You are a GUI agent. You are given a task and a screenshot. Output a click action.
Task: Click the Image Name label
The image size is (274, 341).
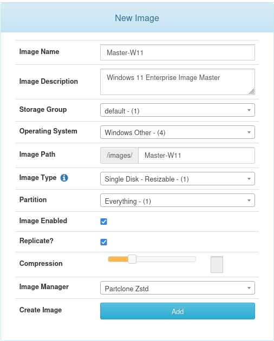(39, 52)
